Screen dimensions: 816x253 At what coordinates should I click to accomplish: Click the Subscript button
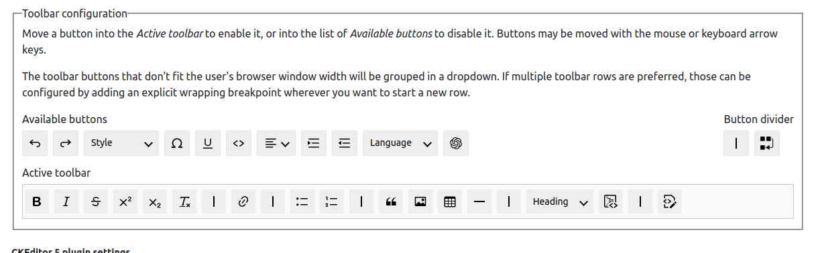155,201
